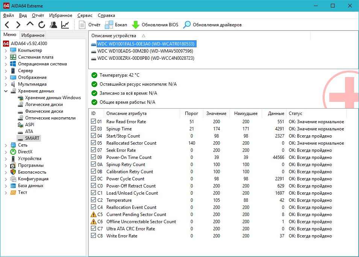Image resolution: width=359 pixels, height=257 pixels.
Task: Refresh the page with the circular arrow
Action: pos(42,25)
